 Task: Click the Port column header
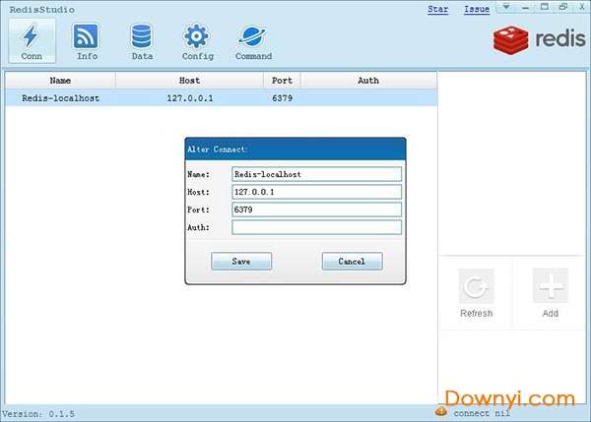(282, 81)
